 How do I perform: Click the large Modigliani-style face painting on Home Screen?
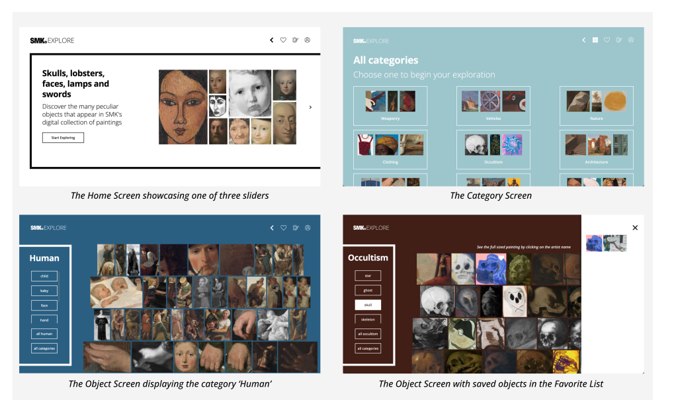point(183,107)
